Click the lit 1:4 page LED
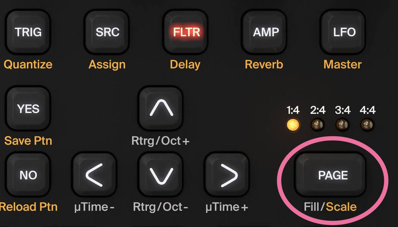 tap(293, 125)
